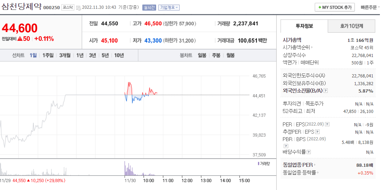Select the 3년 line chart period
Viewport: 382px width, 190px height.
[92, 56]
